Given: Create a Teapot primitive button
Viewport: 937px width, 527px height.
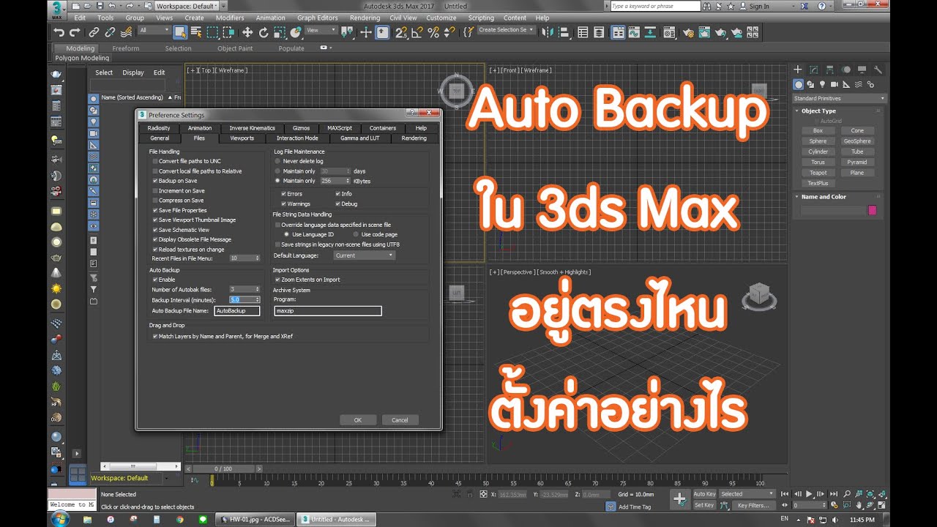Looking at the screenshot, I should pos(818,173).
